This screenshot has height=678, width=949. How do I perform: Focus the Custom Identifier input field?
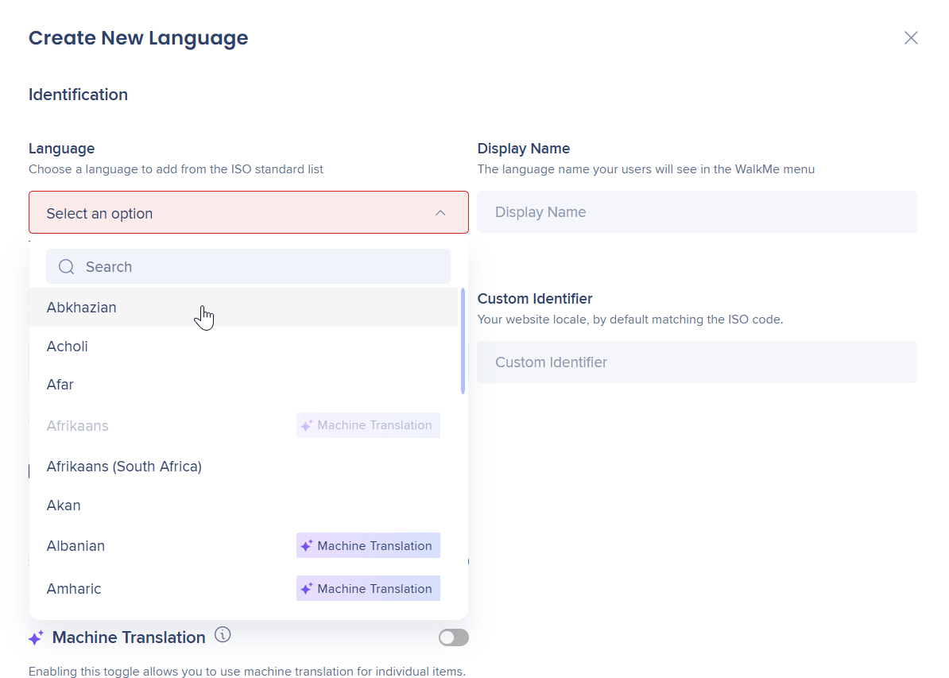click(696, 362)
